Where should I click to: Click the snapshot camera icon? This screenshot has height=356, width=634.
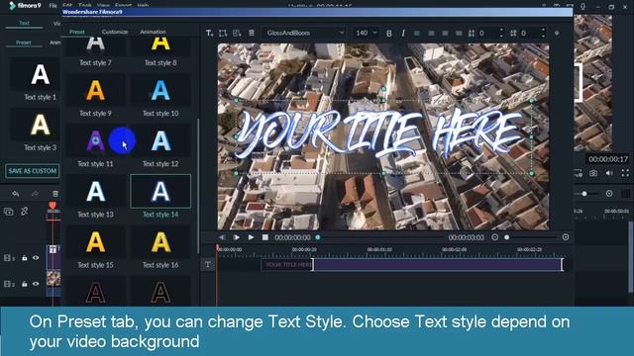pyautogui.click(x=593, y=173)
